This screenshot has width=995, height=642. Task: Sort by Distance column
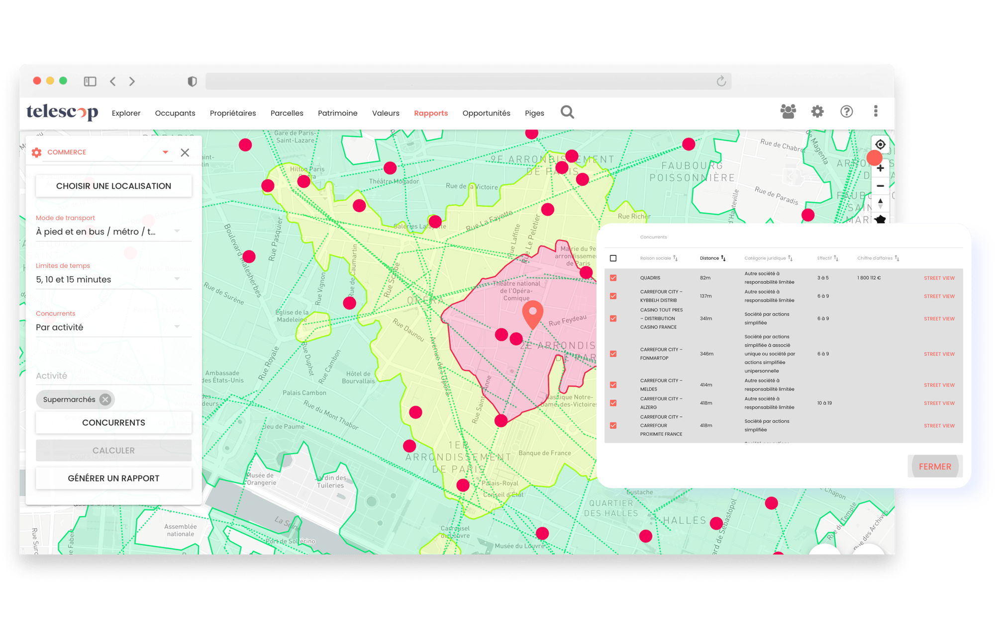click(x=712, y=258)
